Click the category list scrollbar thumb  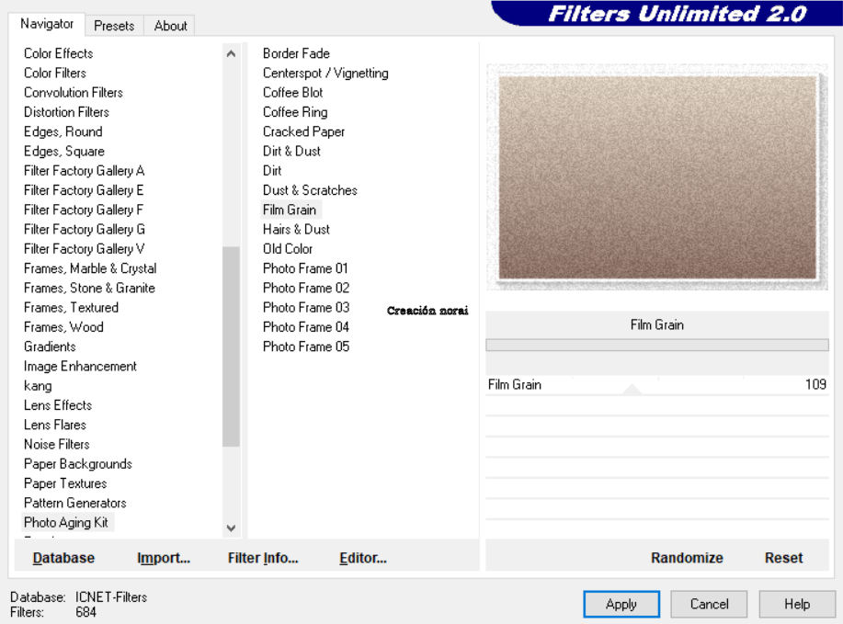point(231,346)
